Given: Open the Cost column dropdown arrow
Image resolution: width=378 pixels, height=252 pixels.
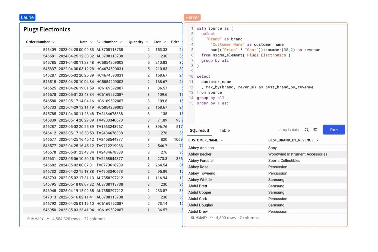Looking at the screenshot, I should tap(165, 42).
